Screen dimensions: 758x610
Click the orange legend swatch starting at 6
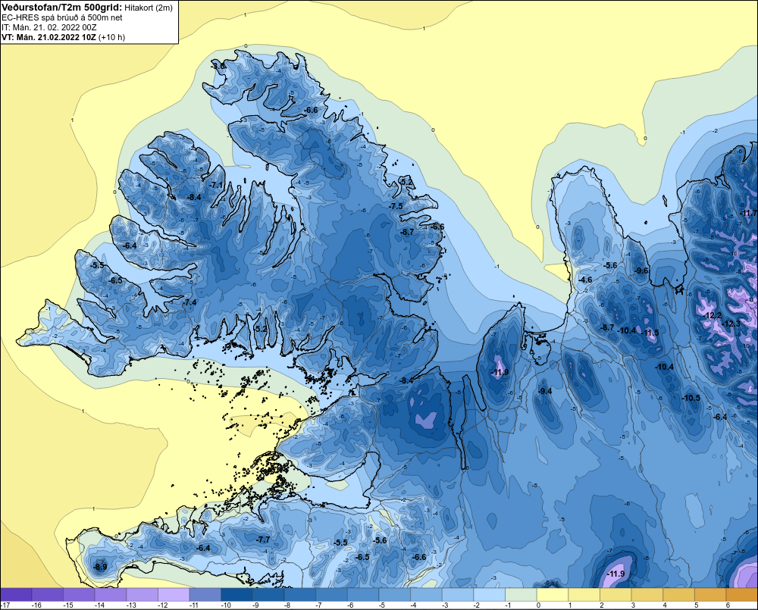[x=742, y=595]
